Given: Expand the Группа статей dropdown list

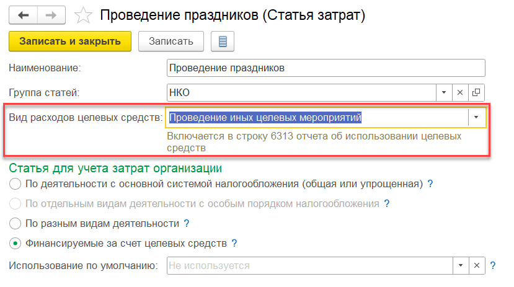Looking at the screenshot, I should point(444,92).
